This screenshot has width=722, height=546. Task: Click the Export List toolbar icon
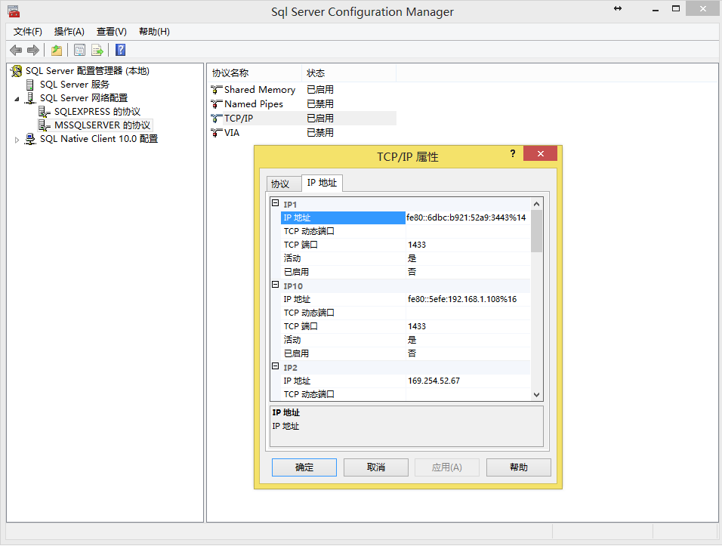click(x=97, y=51)
